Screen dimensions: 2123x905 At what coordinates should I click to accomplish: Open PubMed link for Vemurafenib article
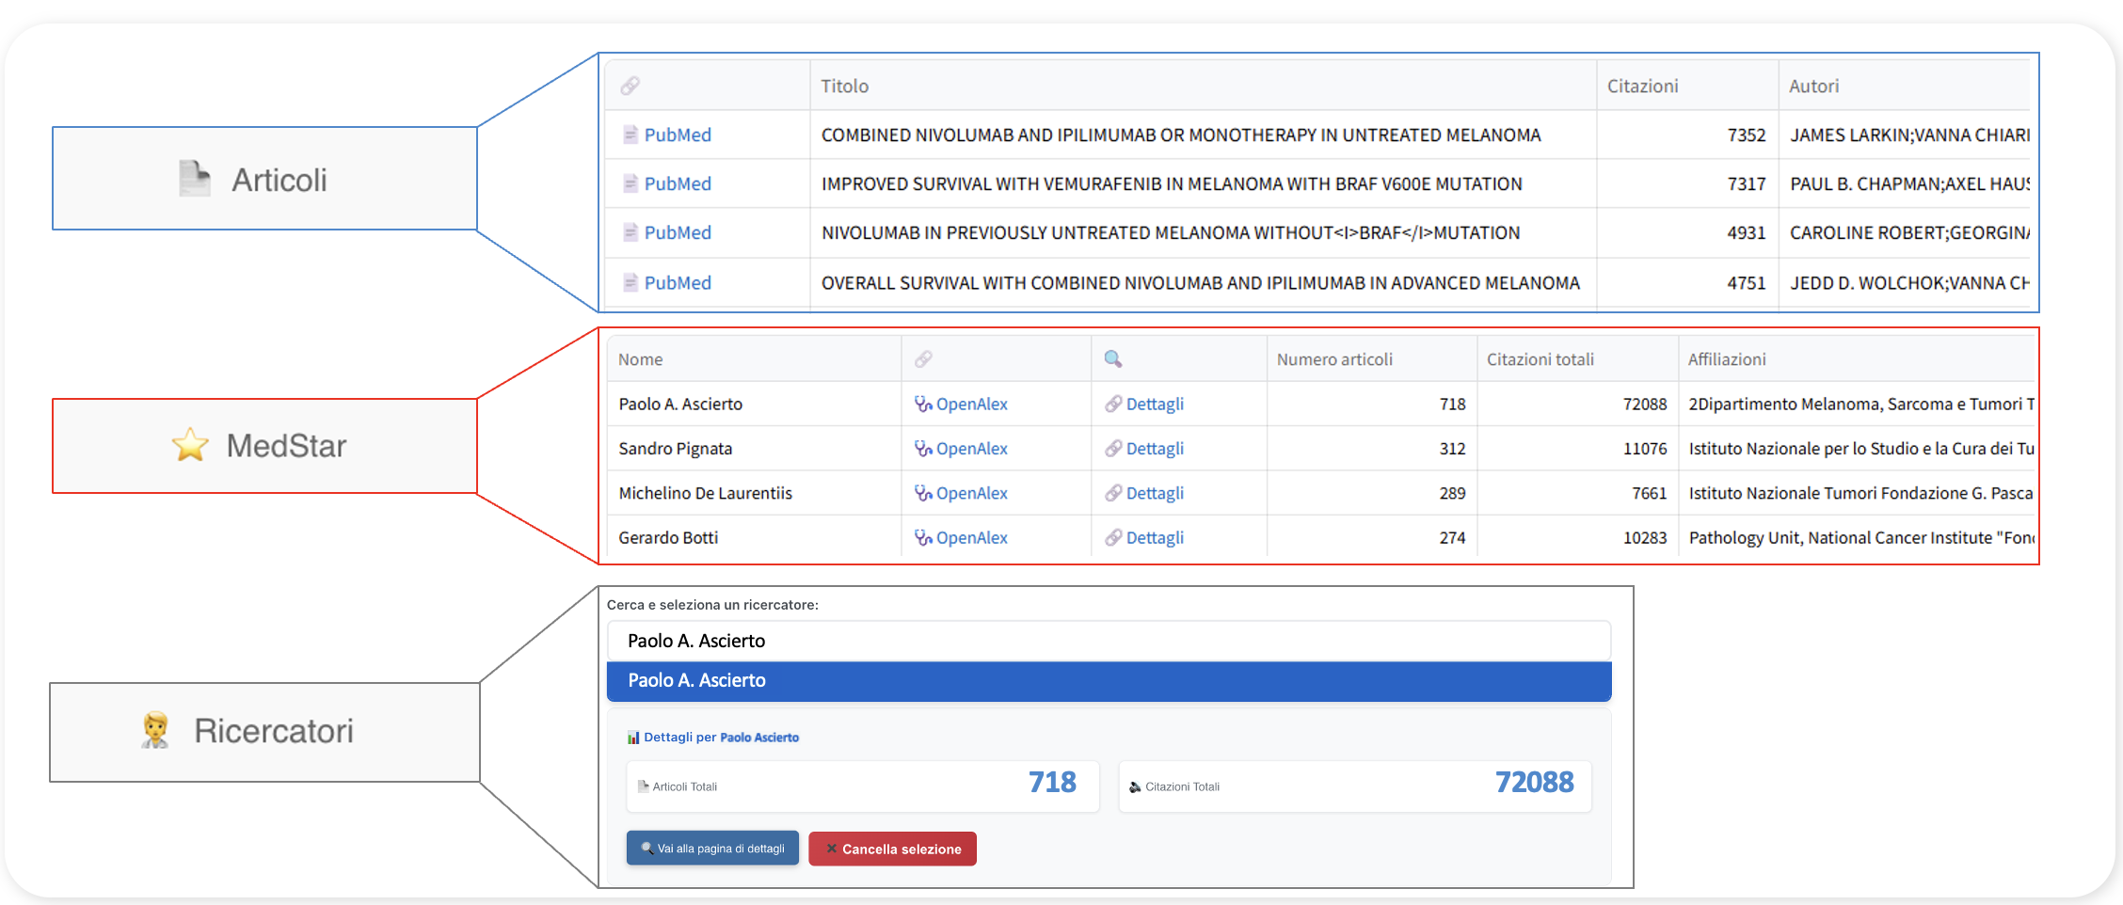tap(677, 184)
